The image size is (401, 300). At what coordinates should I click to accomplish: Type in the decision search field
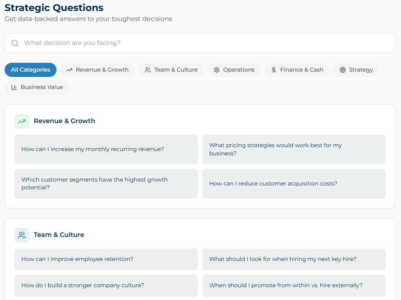tap(206, 43)
